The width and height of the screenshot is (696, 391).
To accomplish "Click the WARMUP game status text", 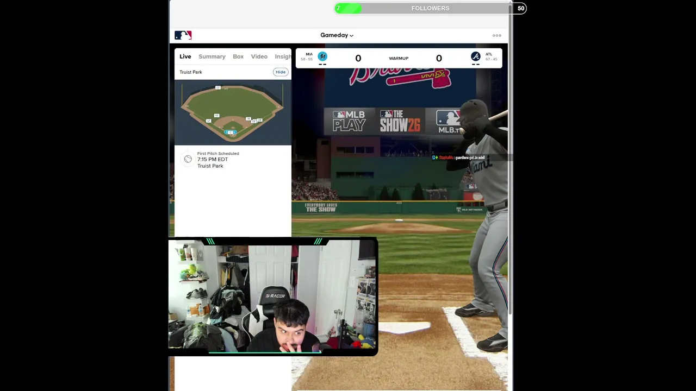I will point(399,59).
